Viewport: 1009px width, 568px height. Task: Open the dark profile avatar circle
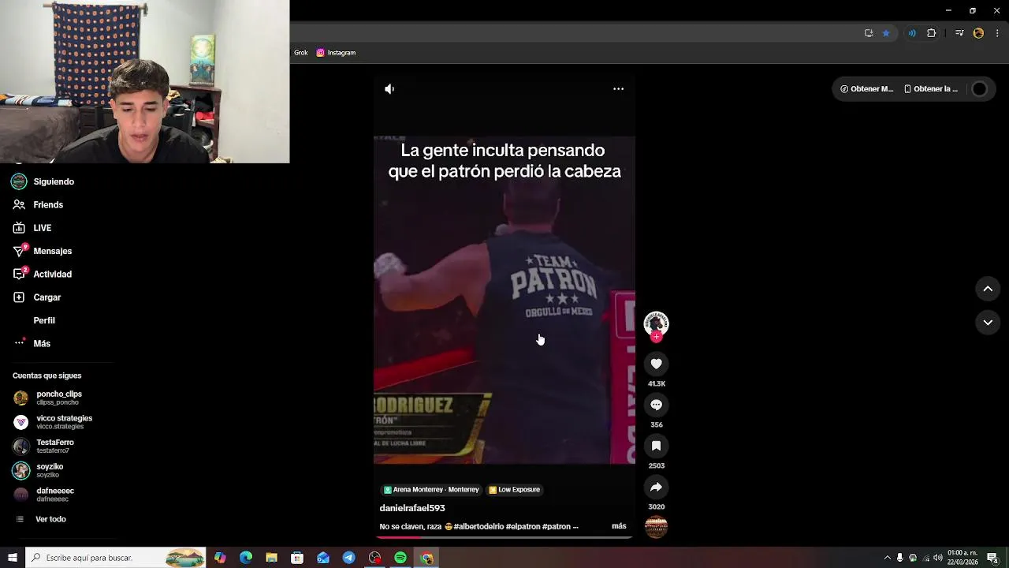pyautogui.click(x=979, y=89)
